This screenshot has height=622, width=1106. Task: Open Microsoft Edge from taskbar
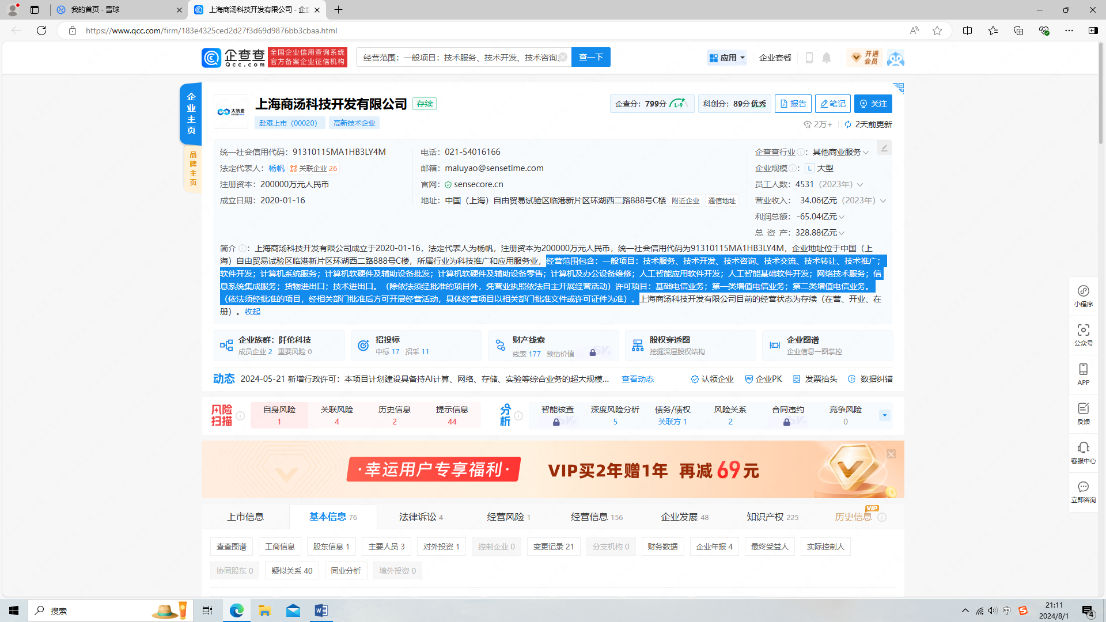[237, 610]
